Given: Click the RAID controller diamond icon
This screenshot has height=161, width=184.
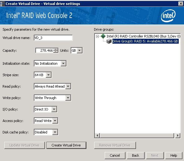Looking at the screenshot, I should pos(103,36).
